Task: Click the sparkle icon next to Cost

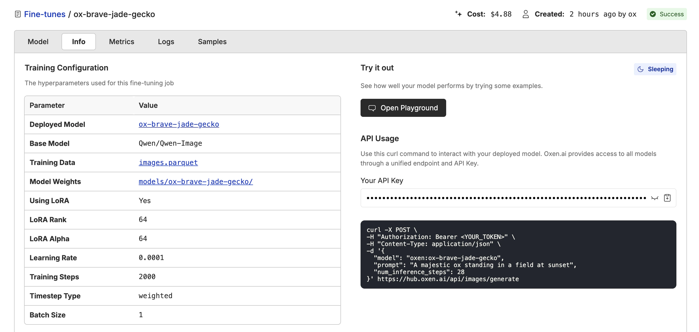Action: coord(458,14)
